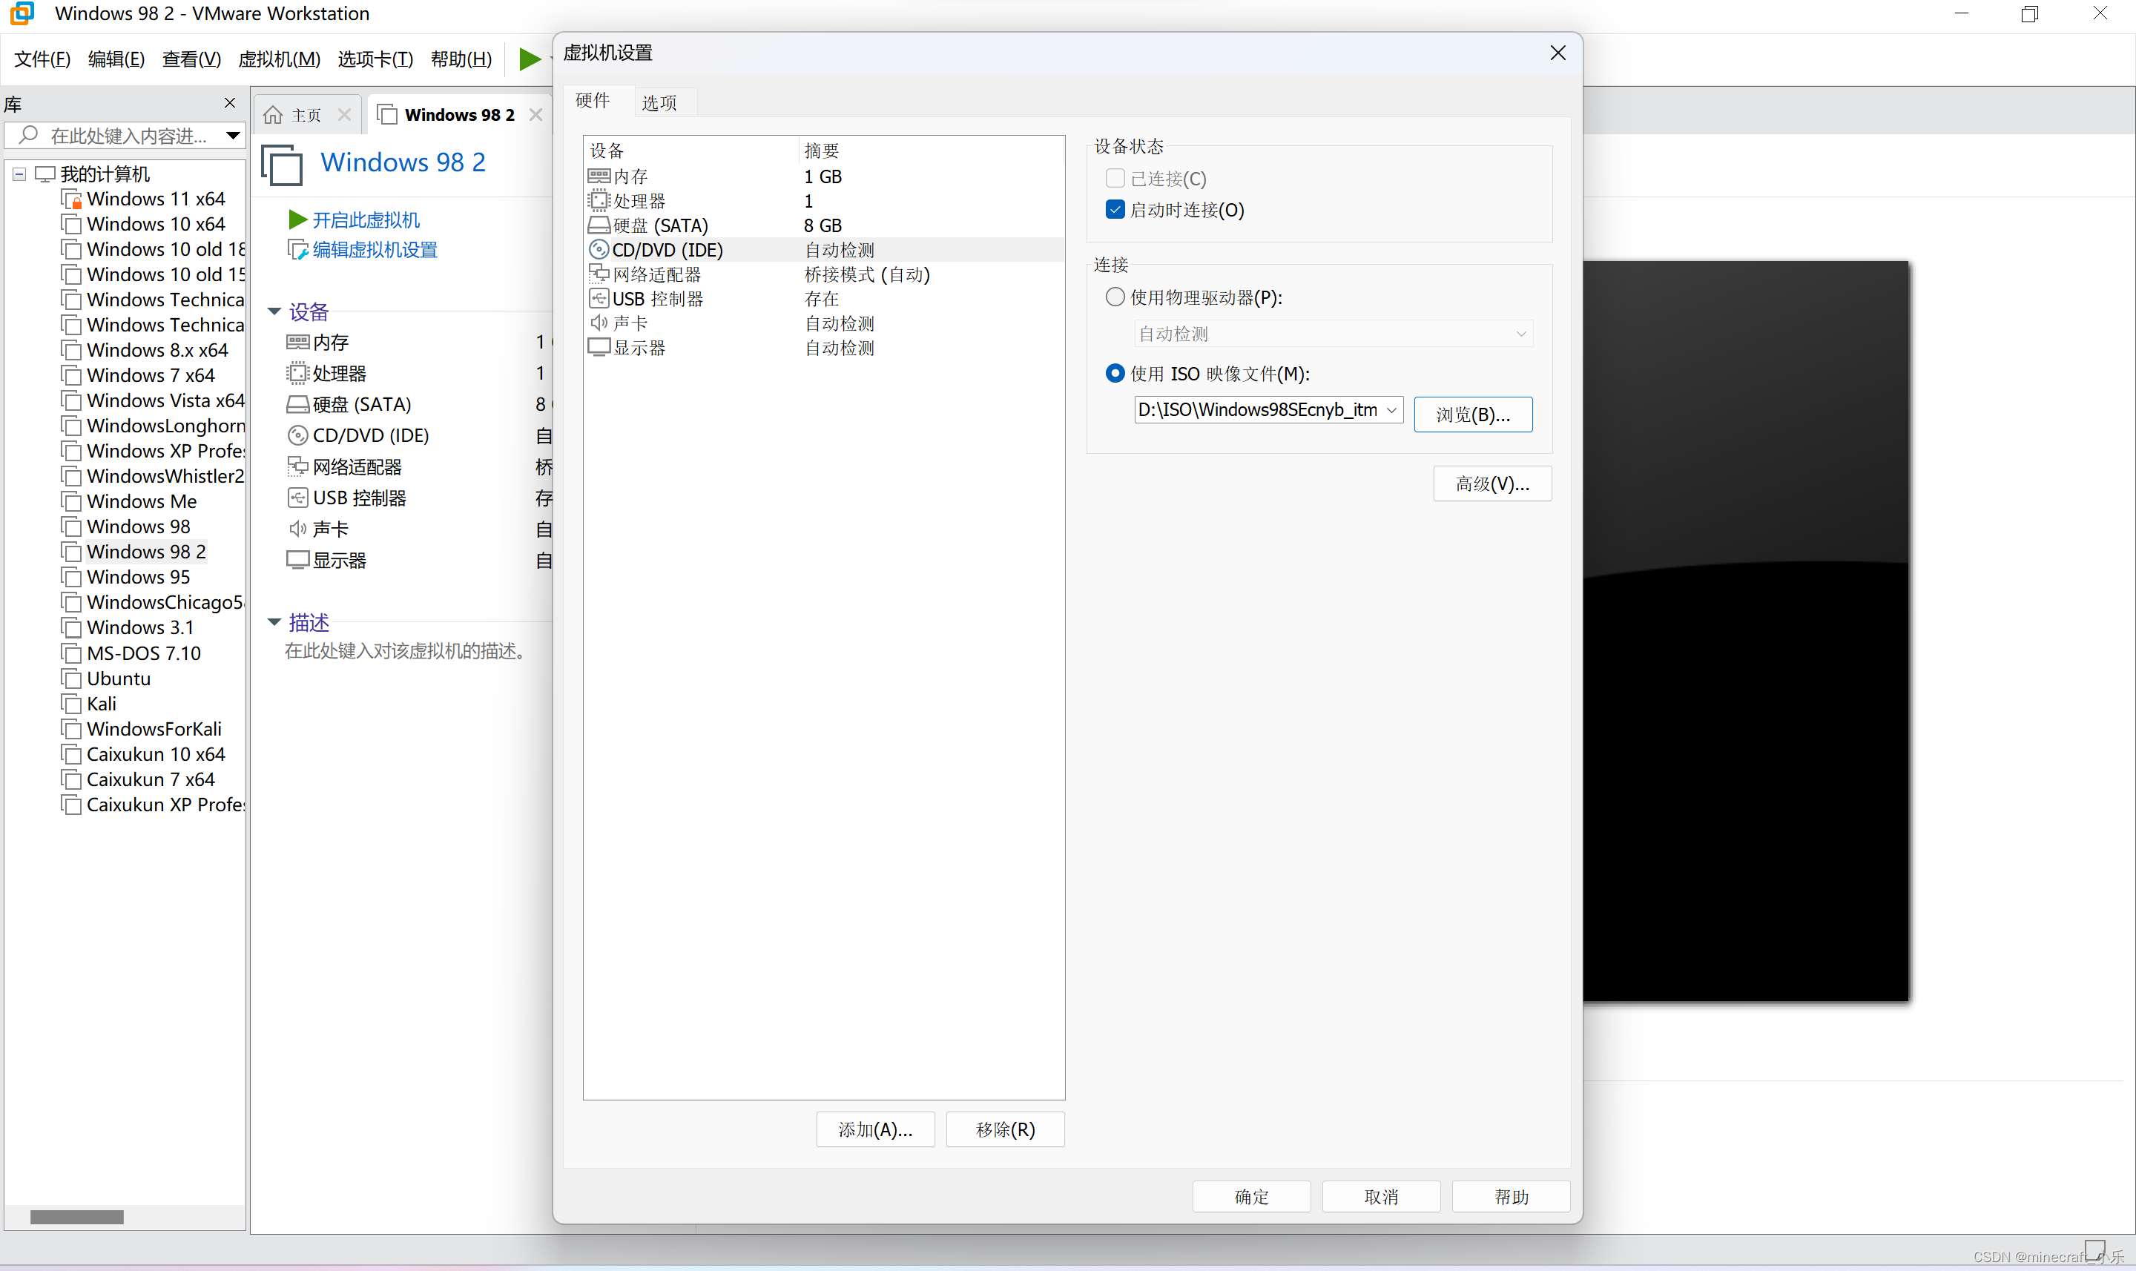Click the library horizontal scrollbar thumb
Image resolution: width=2136 pixels, height=1271 pixels.
point(77,1217)
